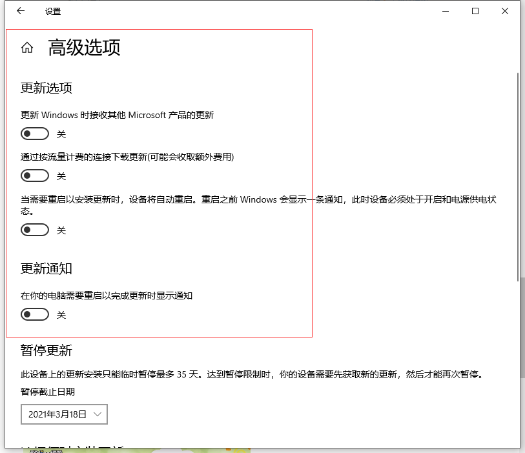The width and height of the screenshot is (525, 453).
Task: Click 关 label beside metered connection toggle
Action: point(61,176)
